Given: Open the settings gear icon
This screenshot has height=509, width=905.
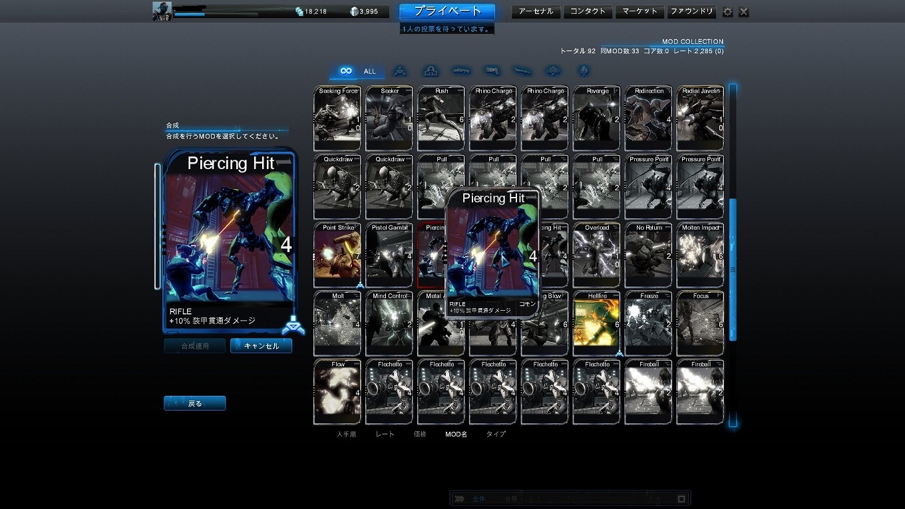Looking at the screenshot, I should click(x=727, y=12).
